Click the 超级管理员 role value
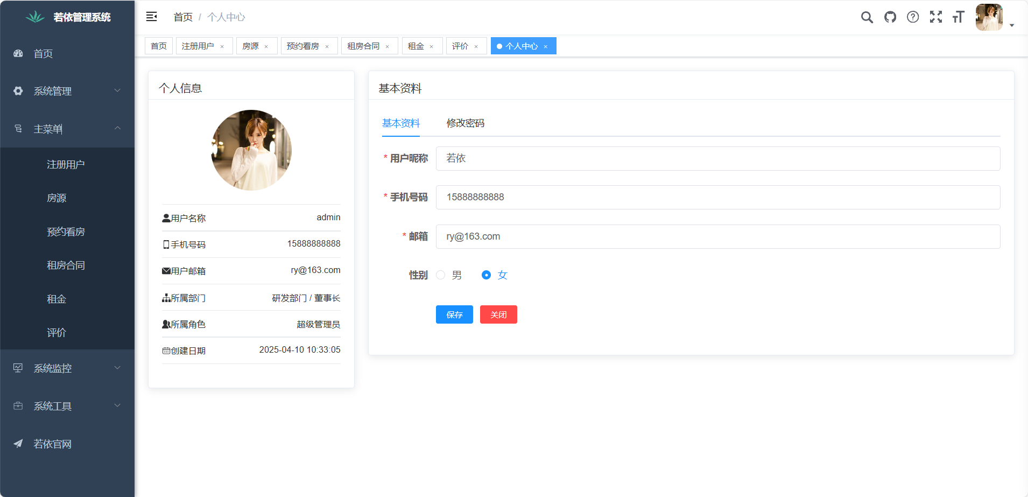This screenshot has height=497, width=1028. pyautogui.click(x=319, y=324)
